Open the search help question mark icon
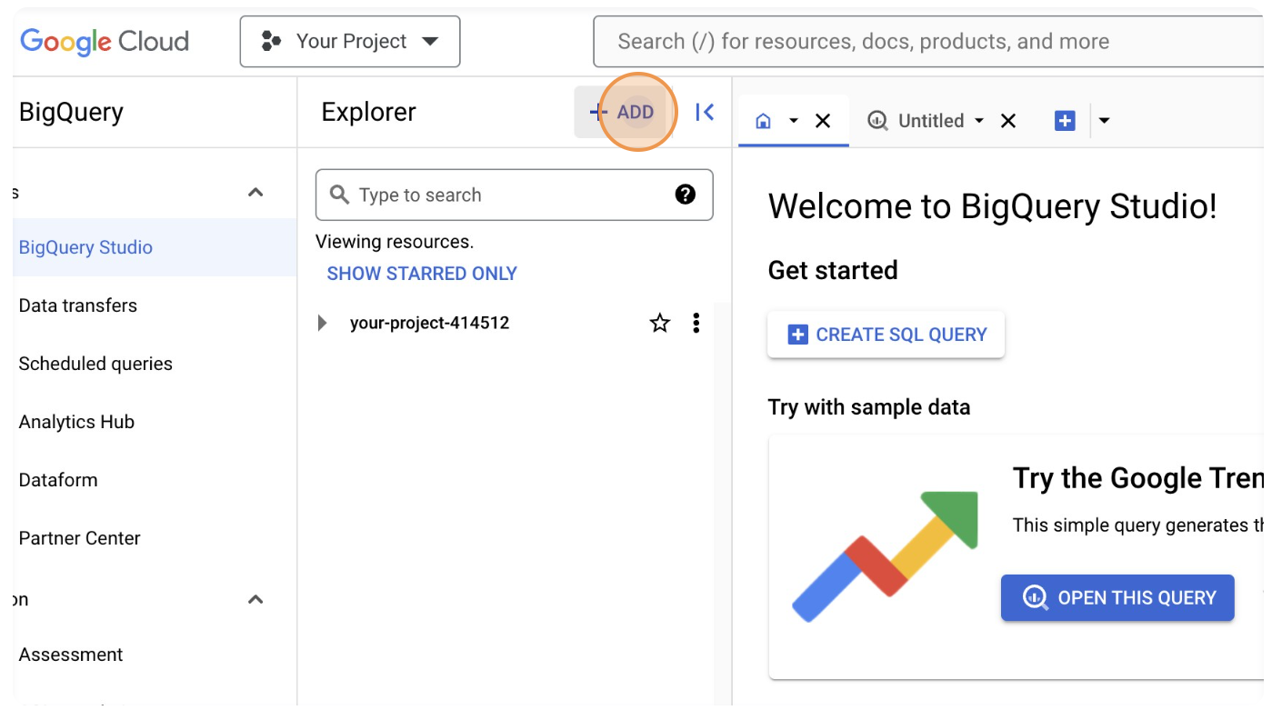Screen dimensions: 1282x720 pyautogui.click(x=686, y=194)
